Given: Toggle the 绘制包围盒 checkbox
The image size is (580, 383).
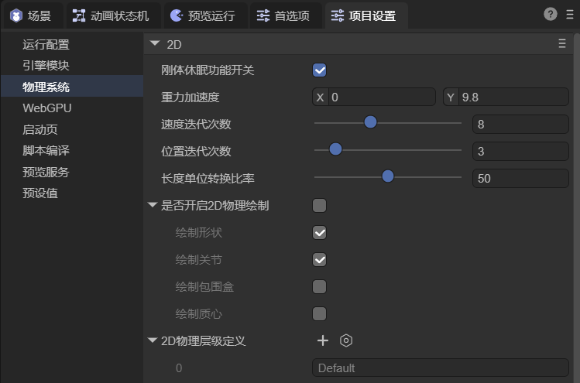Looking at the screenshot, I should coord(319,287).
